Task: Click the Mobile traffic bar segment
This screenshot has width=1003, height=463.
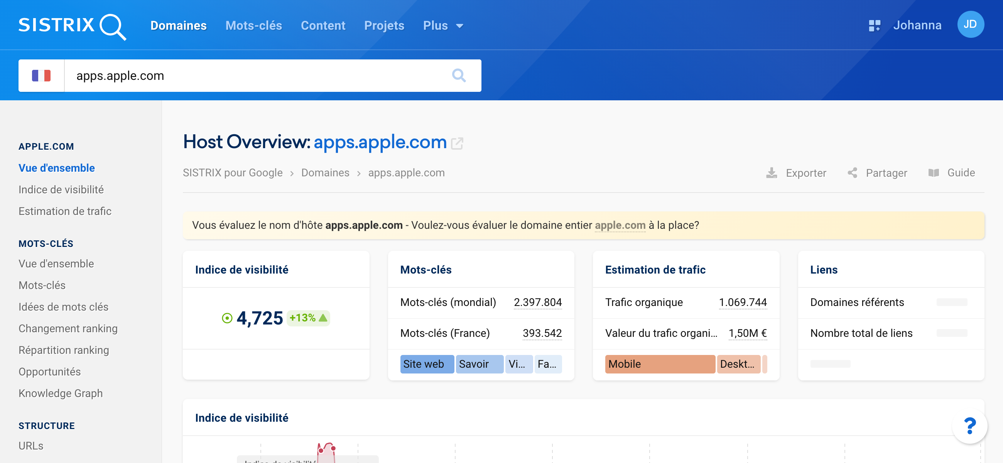Action: point(660,364)
